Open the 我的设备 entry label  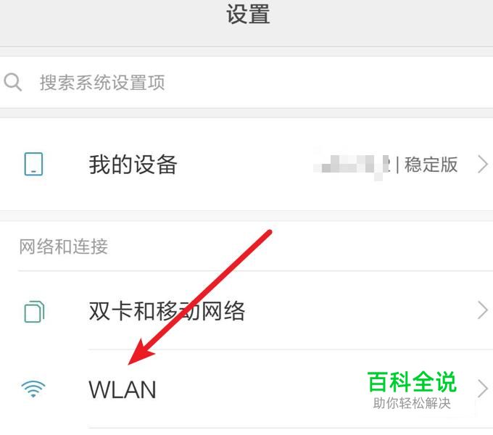[x=133, y=165]
